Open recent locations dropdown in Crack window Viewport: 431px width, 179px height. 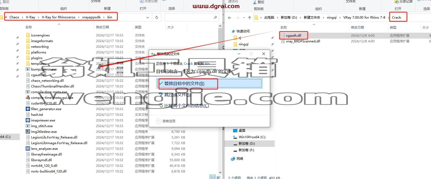coord(244,18)
